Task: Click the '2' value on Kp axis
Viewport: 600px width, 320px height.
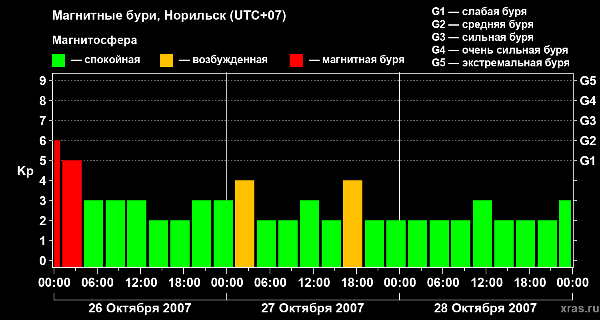Action: 44,221
